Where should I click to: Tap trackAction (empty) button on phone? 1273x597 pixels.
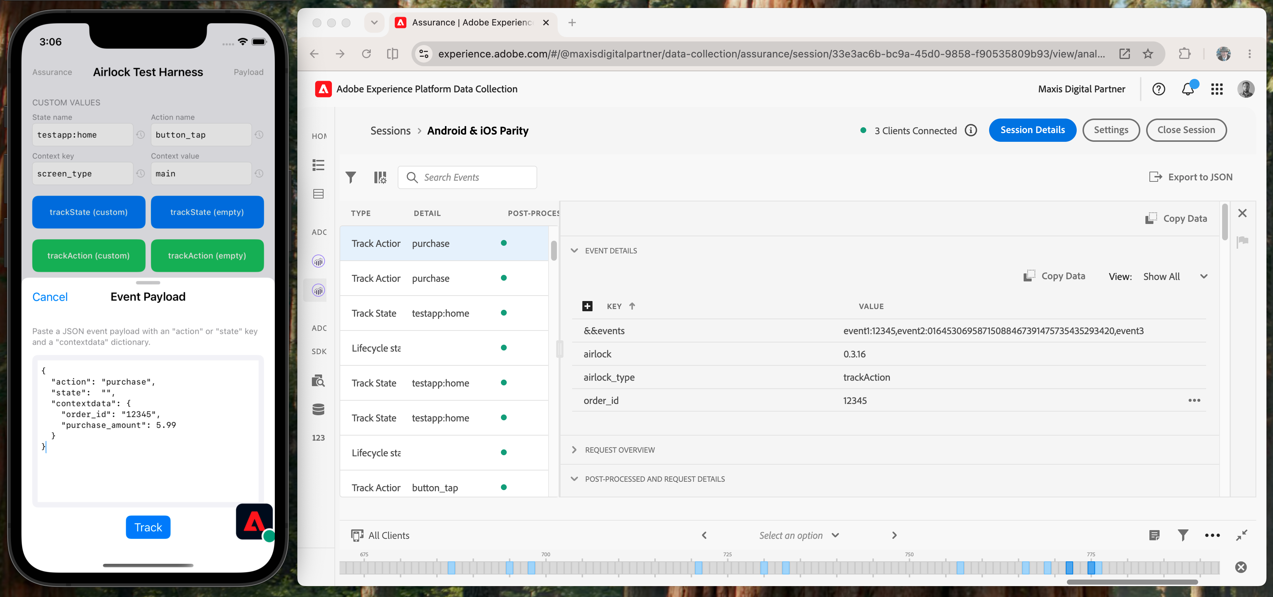207,256
